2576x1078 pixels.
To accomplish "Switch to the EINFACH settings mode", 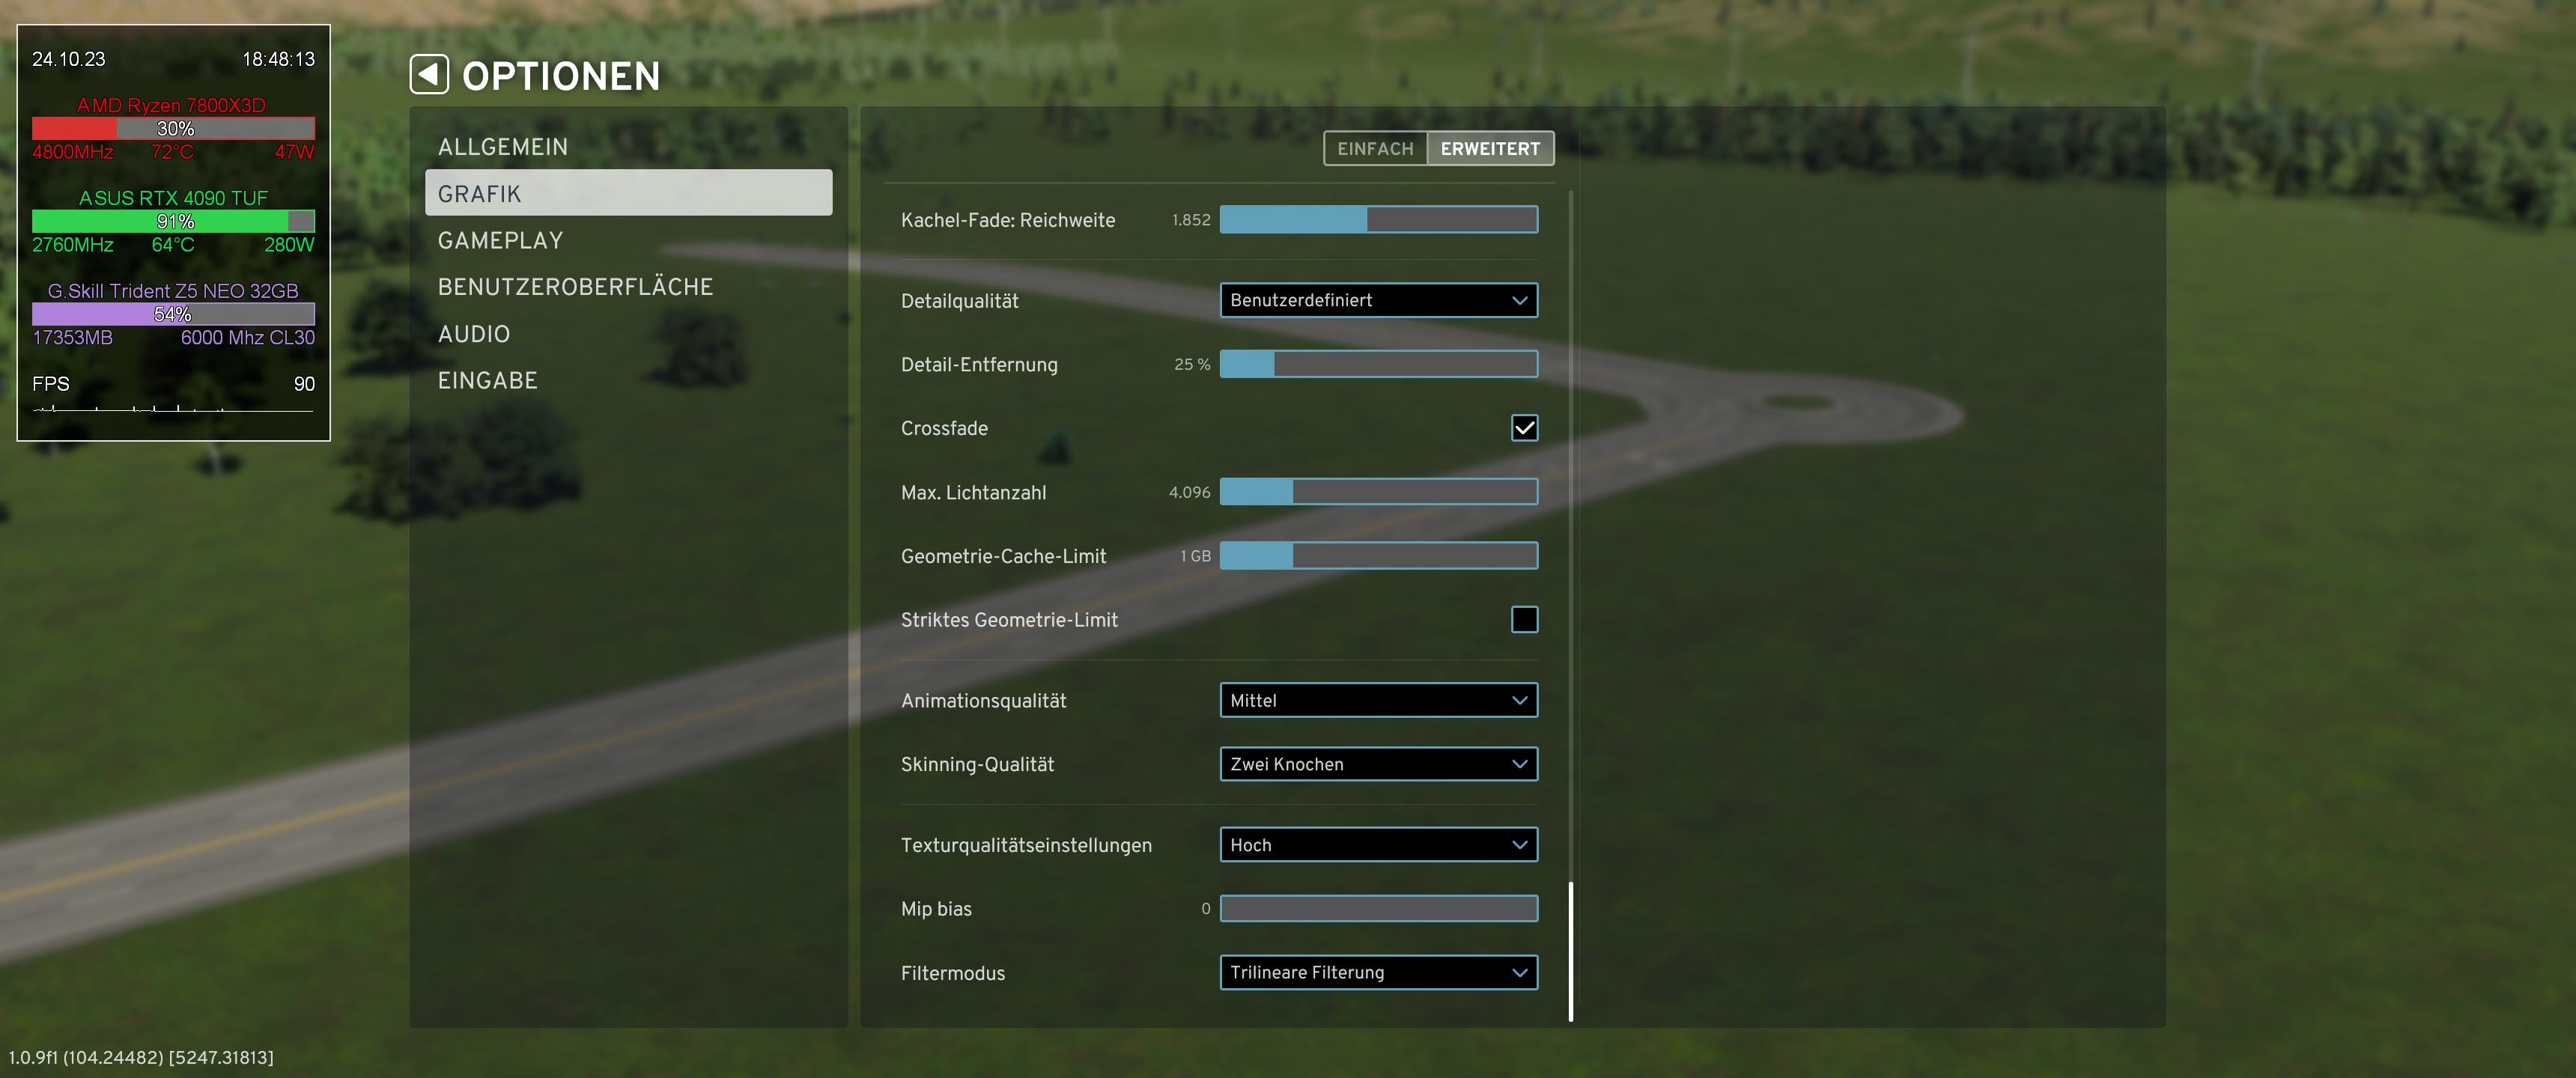I will tap(1375, 148).
